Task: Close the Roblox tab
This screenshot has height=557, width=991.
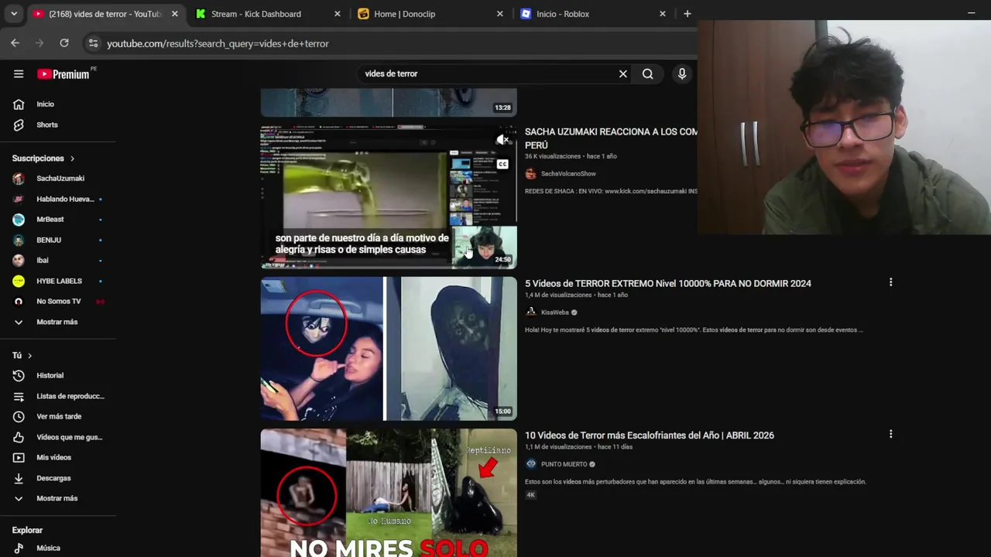Action: tap(662, 14)
